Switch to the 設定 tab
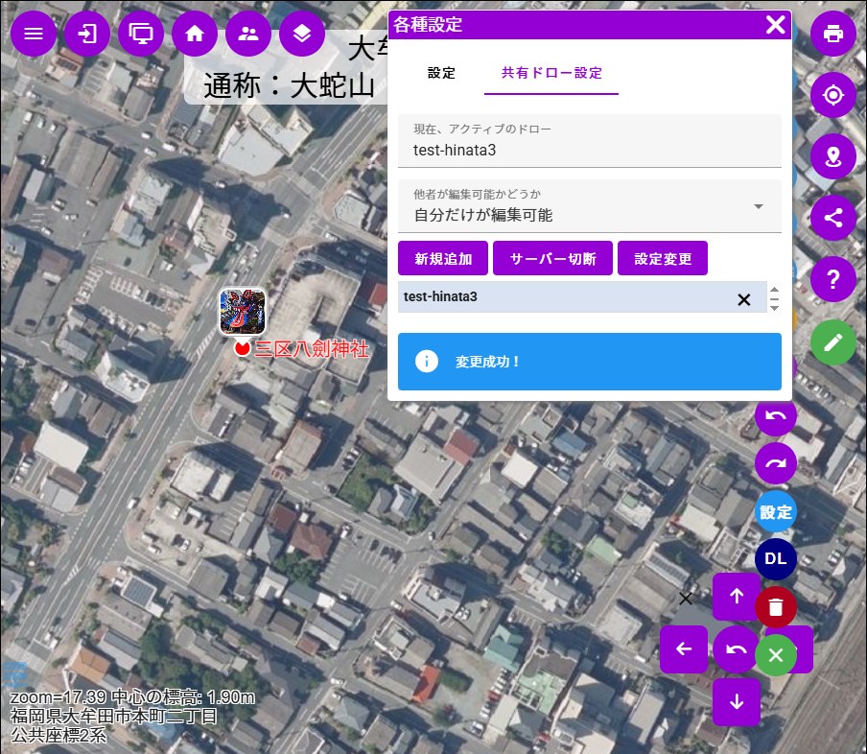Screen dimensions: 867x754 coord(441,73)
